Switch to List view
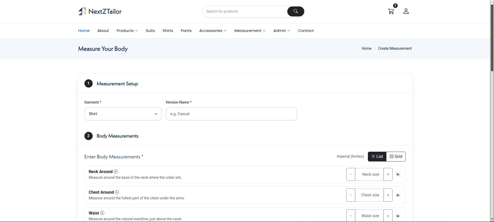This screenshot has height=222, width=494. point(377,157)
